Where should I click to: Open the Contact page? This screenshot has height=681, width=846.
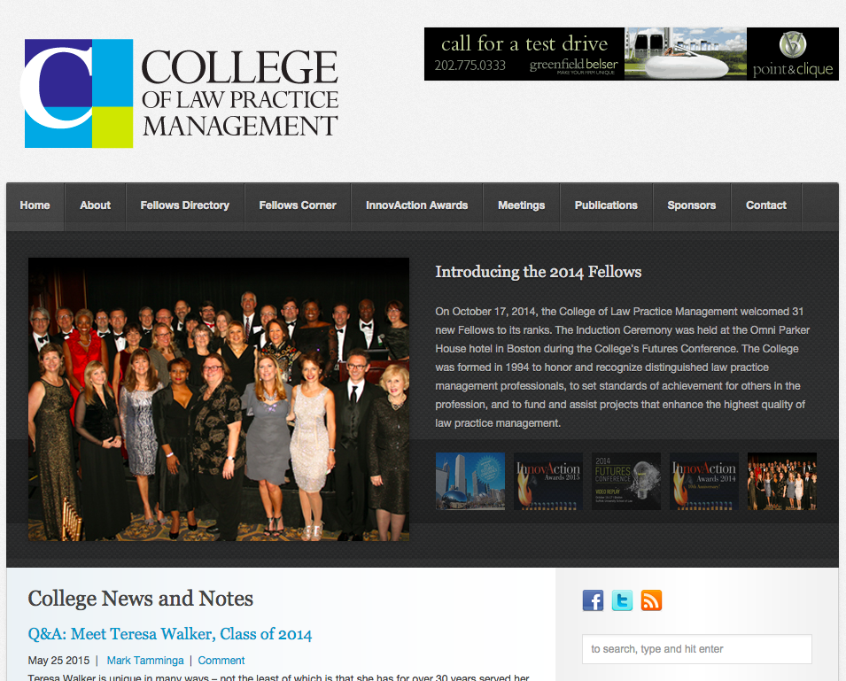766,205
